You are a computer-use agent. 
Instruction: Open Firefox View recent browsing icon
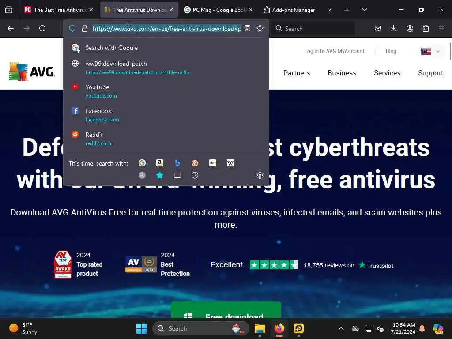tap(9, 10)
